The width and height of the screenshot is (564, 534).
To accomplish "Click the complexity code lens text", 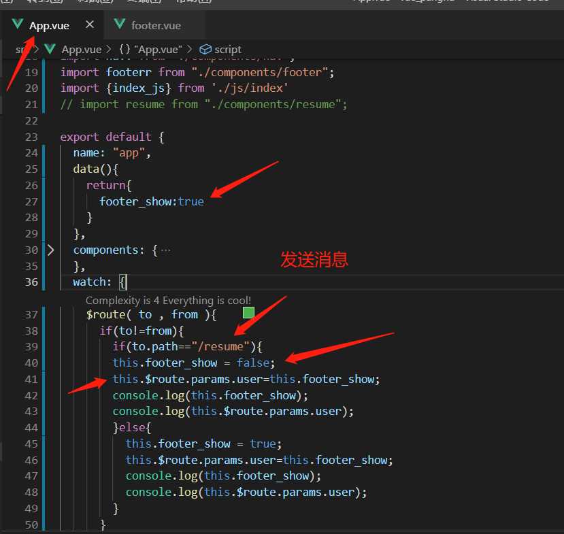I will tap(168, 300).
